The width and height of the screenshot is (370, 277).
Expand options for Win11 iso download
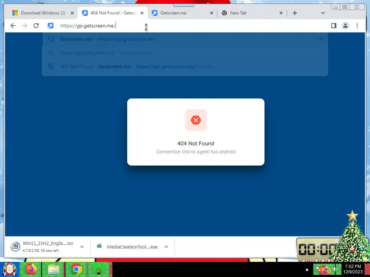[82, 247]
